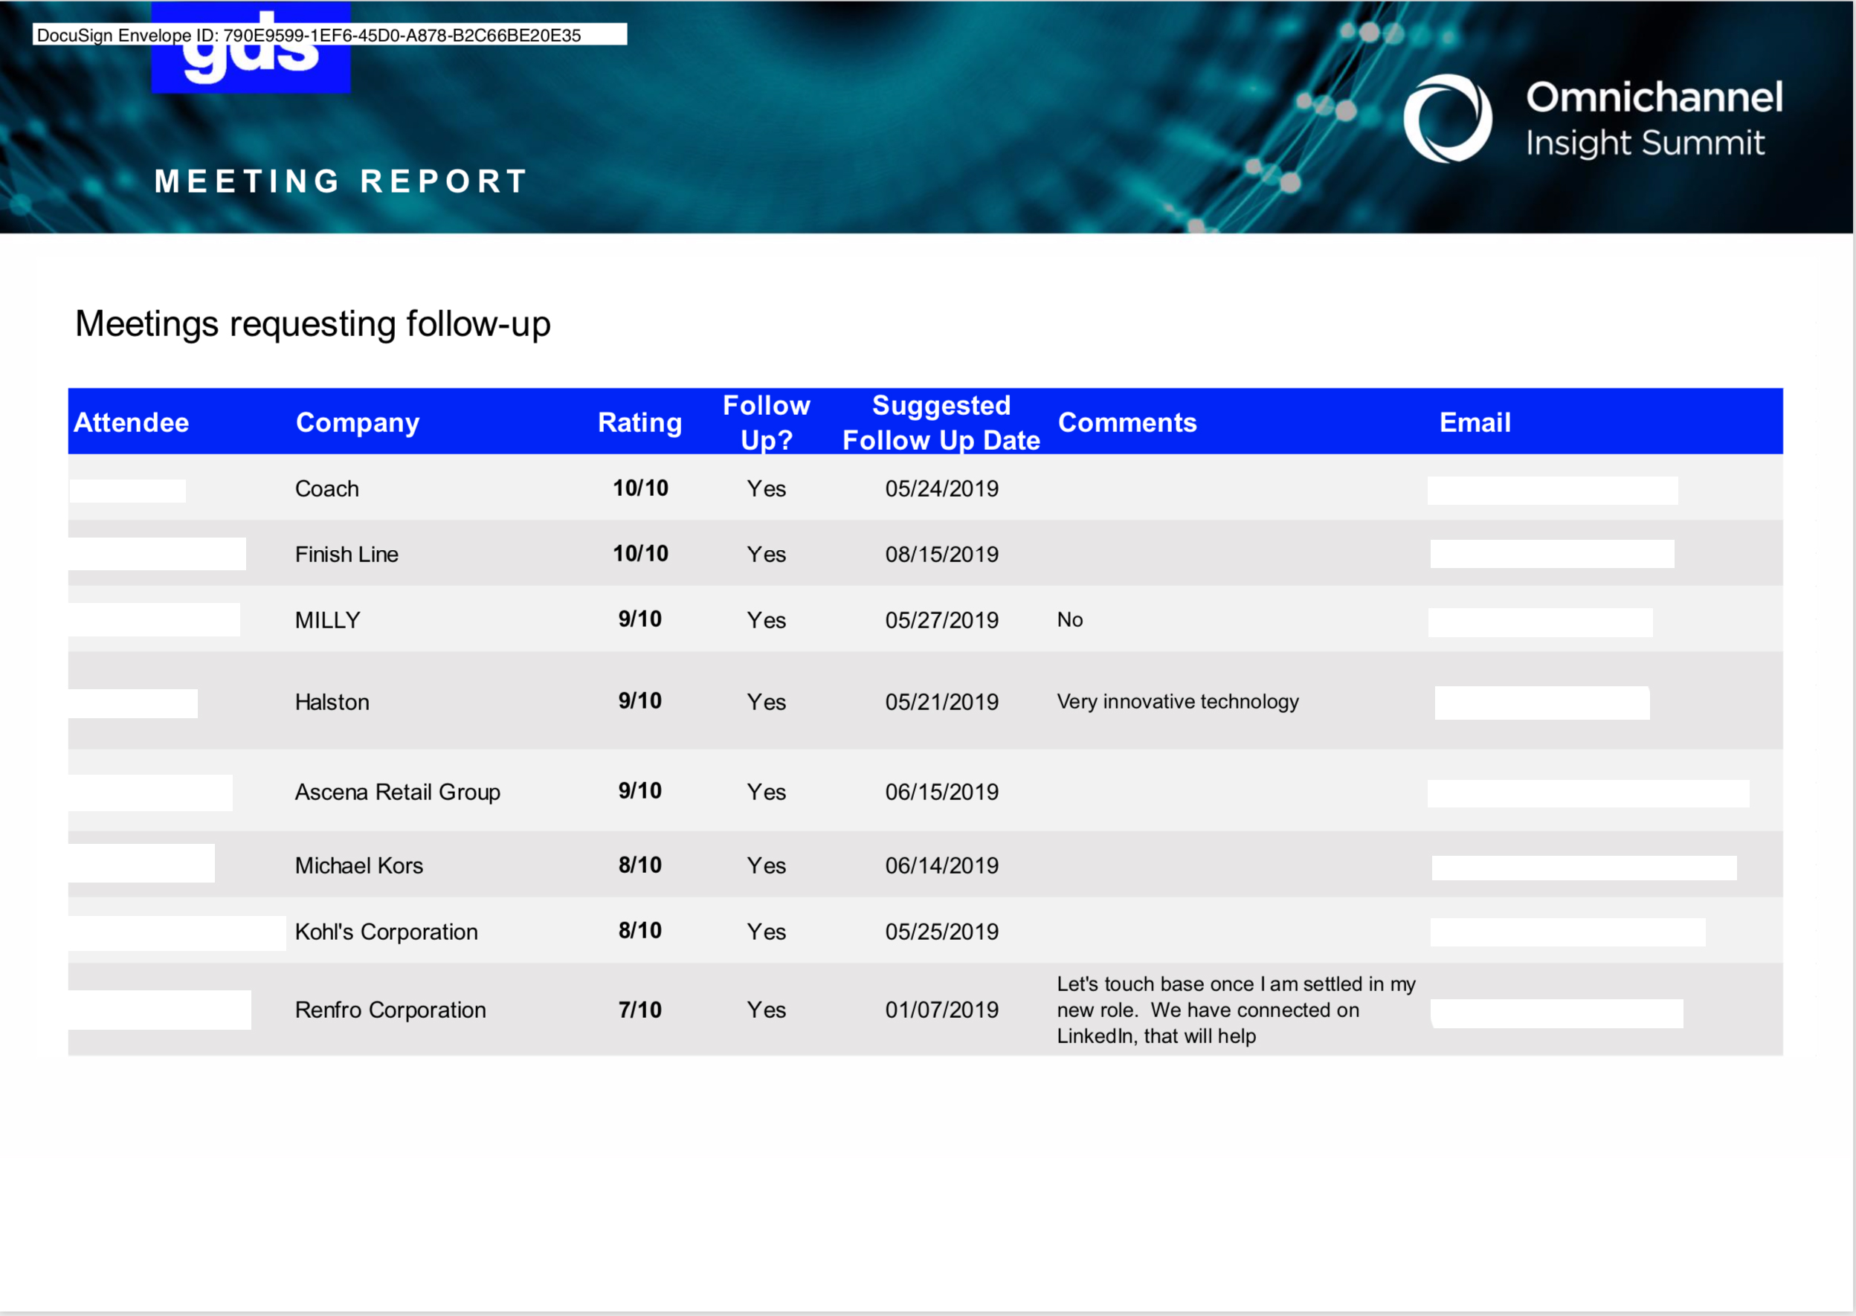
Task: Click the 9/10 rating for MILLY
Action: pyautogui.click(x=640, y=619)
